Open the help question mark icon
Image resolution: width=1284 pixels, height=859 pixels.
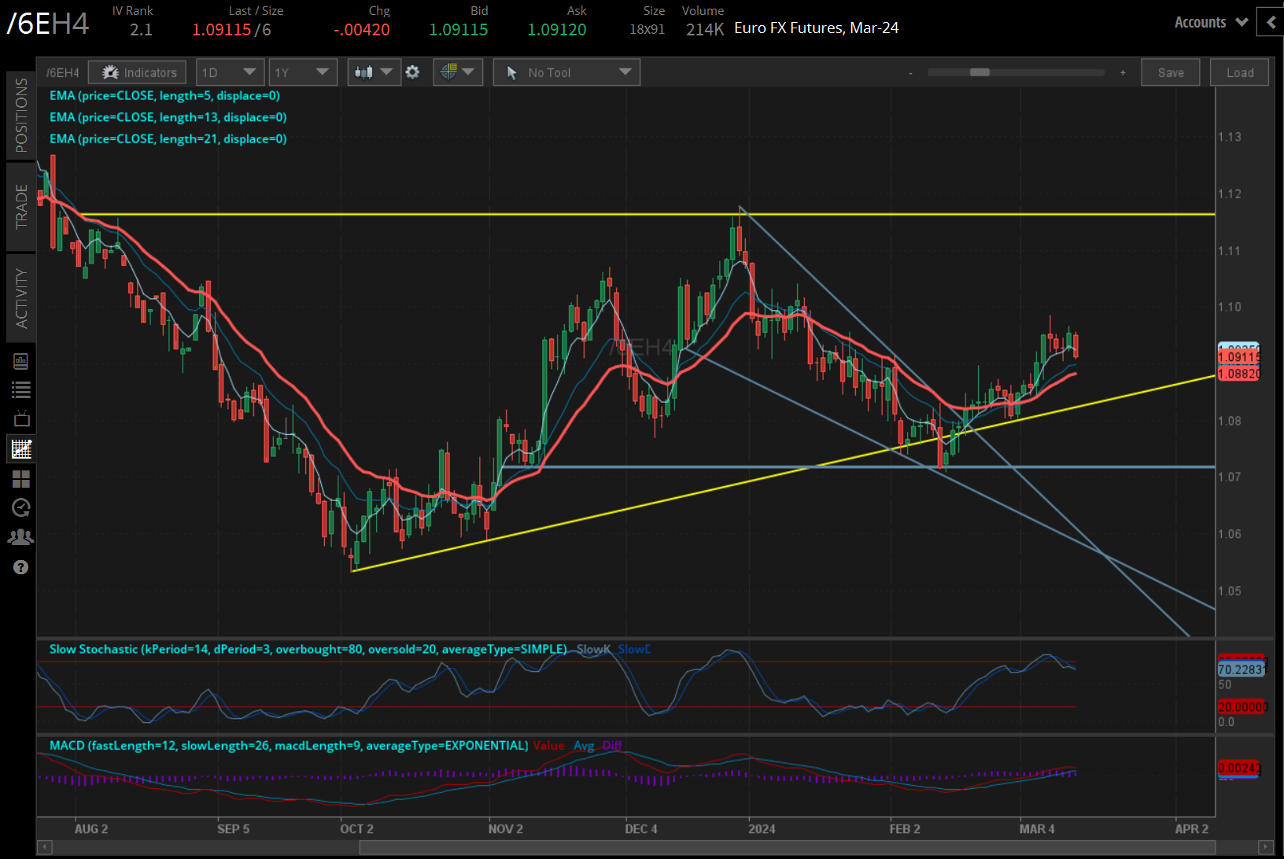(21, 567)
